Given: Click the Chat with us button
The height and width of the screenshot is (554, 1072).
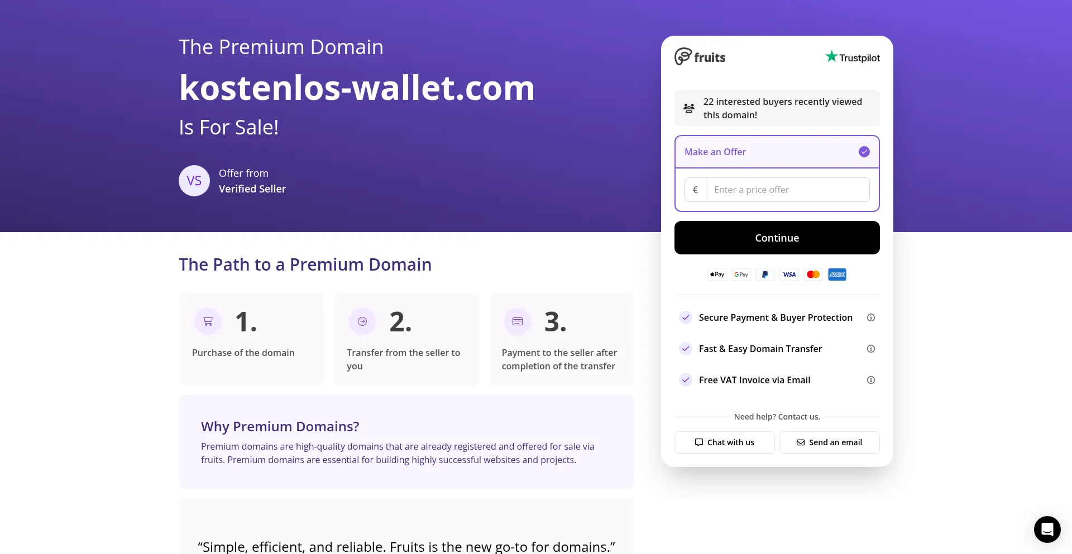Looking at the screenshot, I should coord(724,442).
